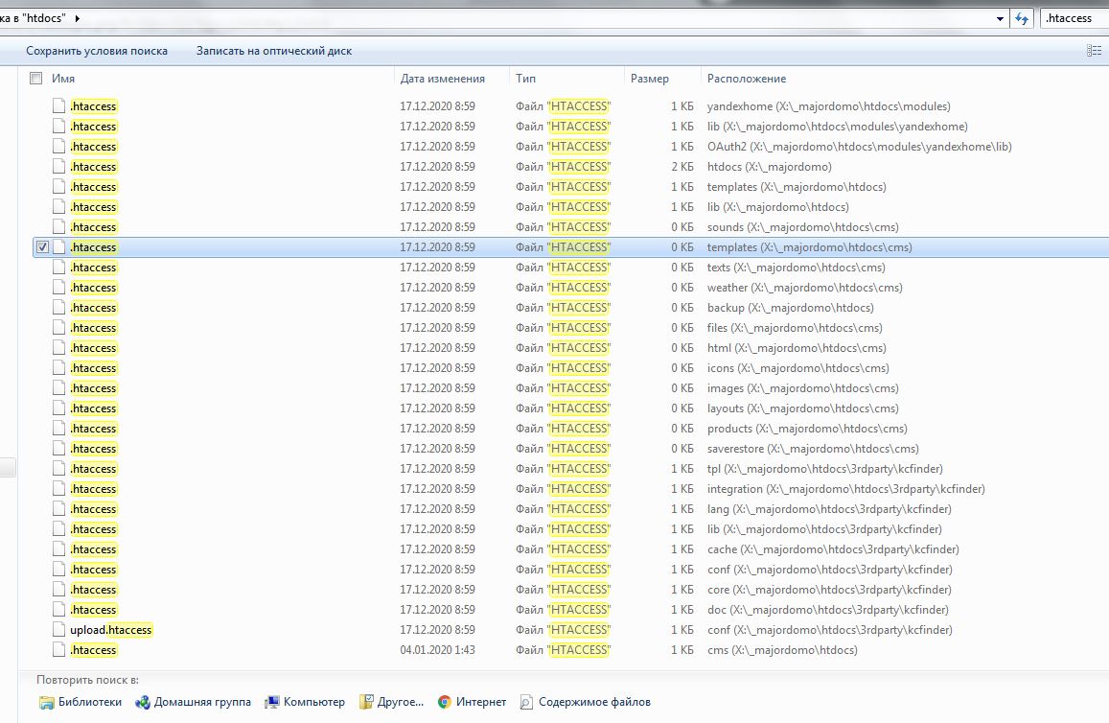This screenshot has width=1109, height=723.
Task: Toggle the select-all checkbox beside Имя header
Action: point(36,79)
